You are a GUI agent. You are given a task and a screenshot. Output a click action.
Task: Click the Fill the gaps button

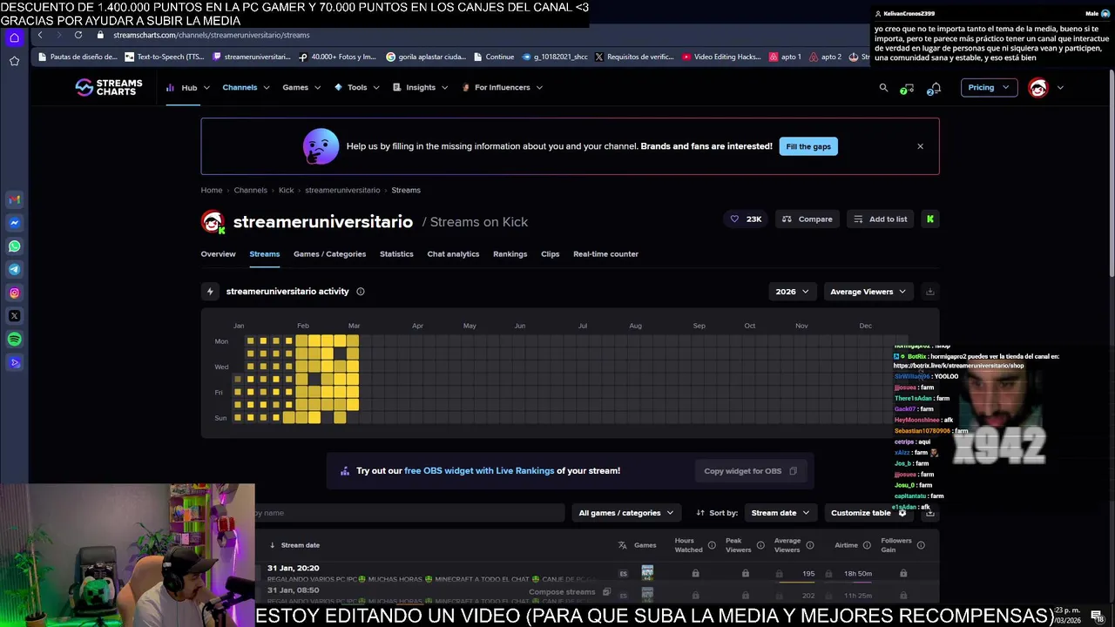tap(808, 146)
